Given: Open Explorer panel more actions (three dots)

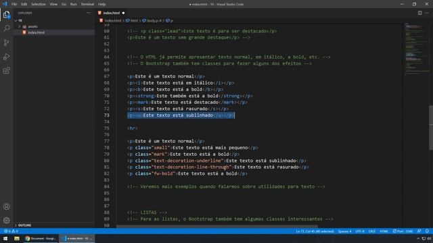Looking at the screenshot, I should coord(89,13).
